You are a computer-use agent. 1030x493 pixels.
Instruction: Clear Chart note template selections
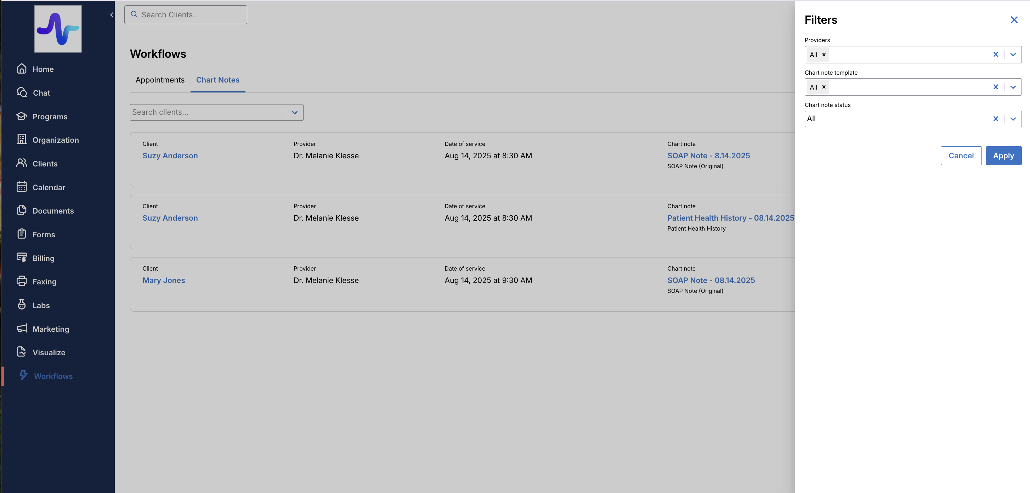995,87
